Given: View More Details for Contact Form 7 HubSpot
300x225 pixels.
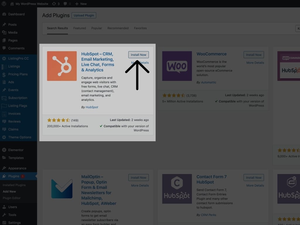Looking at the screenshot, I should coord(255,185).
